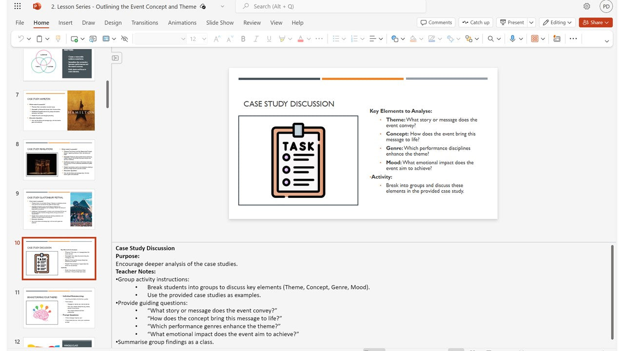Expand the ribbon with the chevron
Image resolution: width=624 pixels, height=351 pixels.
point(606,41)
